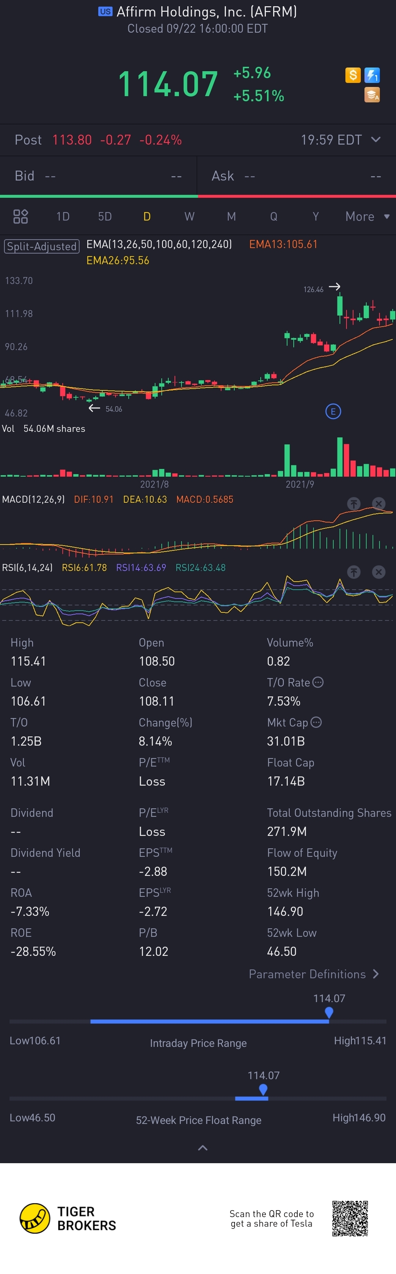Screen dimensions: 396x1274
Task: Select the W weekly chart tab
Action: click(189, 216)
